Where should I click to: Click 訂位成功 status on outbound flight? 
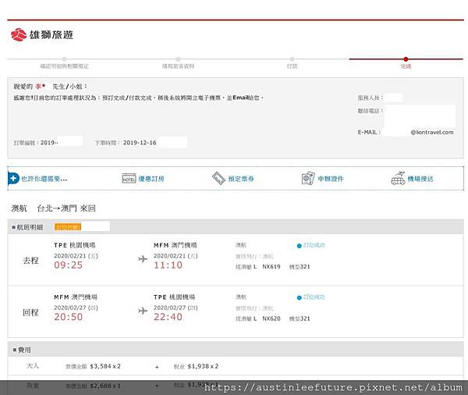(x=311, y=245)
